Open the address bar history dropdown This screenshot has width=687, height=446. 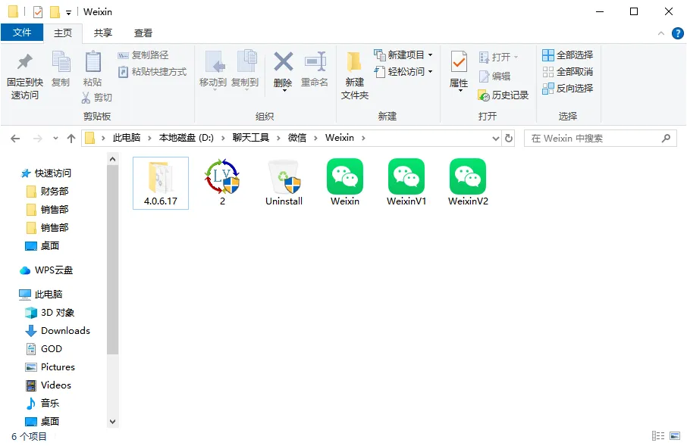pos(495,139)
